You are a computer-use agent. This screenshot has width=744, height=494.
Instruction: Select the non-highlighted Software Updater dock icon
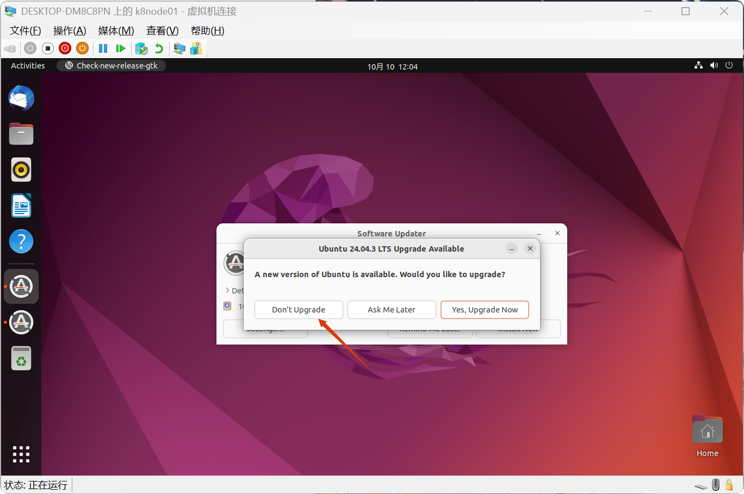(21, 322)
